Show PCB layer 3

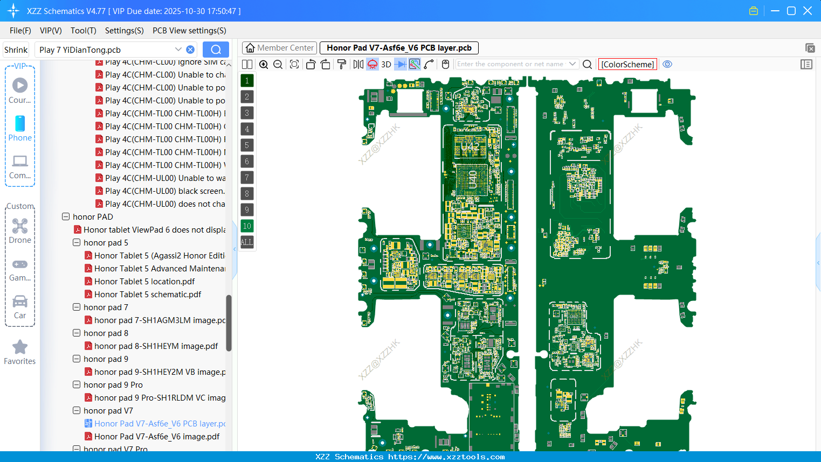tap(247, 113)
